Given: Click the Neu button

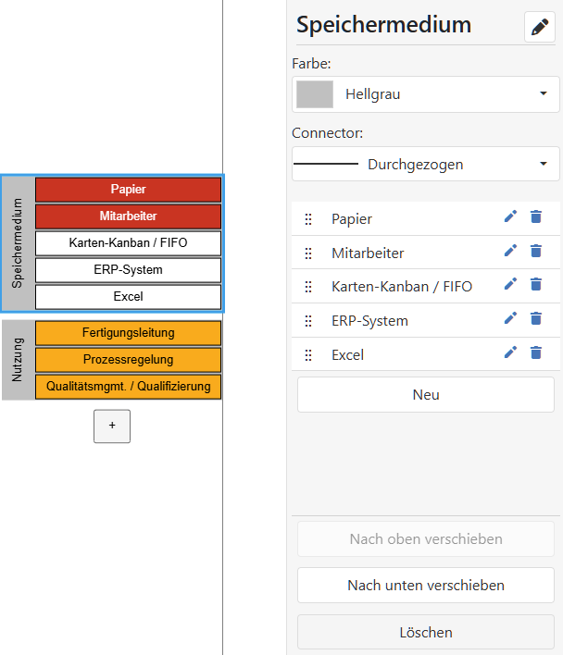Looking at the screenshot, I should coord(425,395).
